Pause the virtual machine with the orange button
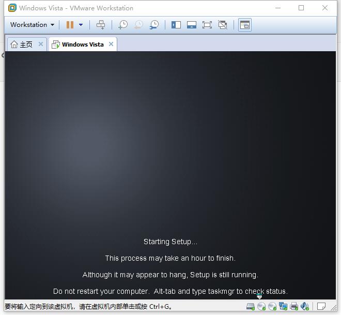341x315 pixels. pos(70,25)
